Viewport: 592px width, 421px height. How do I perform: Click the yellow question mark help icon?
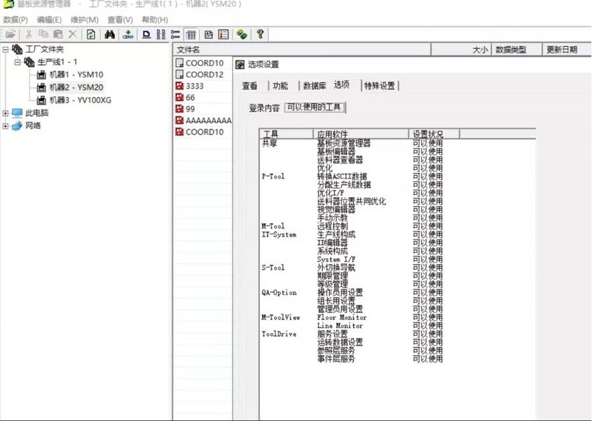tap(260, 34)
